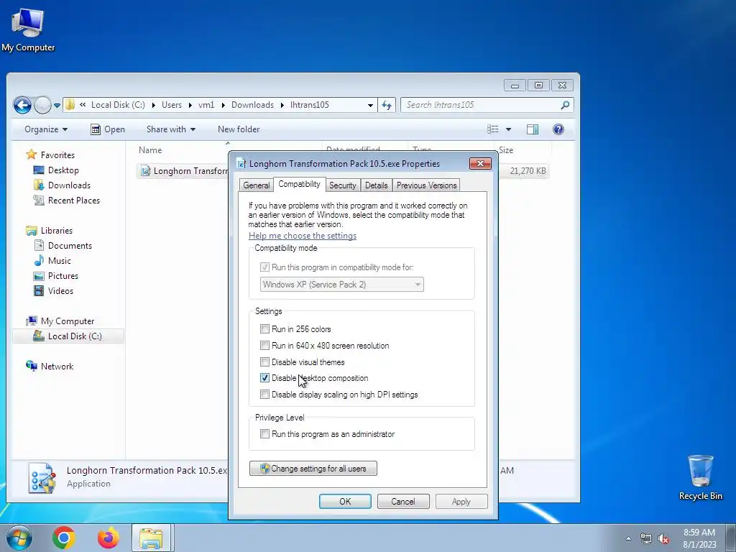Image resolution: width=736 pixels, height=552 pixels.
Task: Open the address bar history dropdown
Action: [x=370, y=105]
